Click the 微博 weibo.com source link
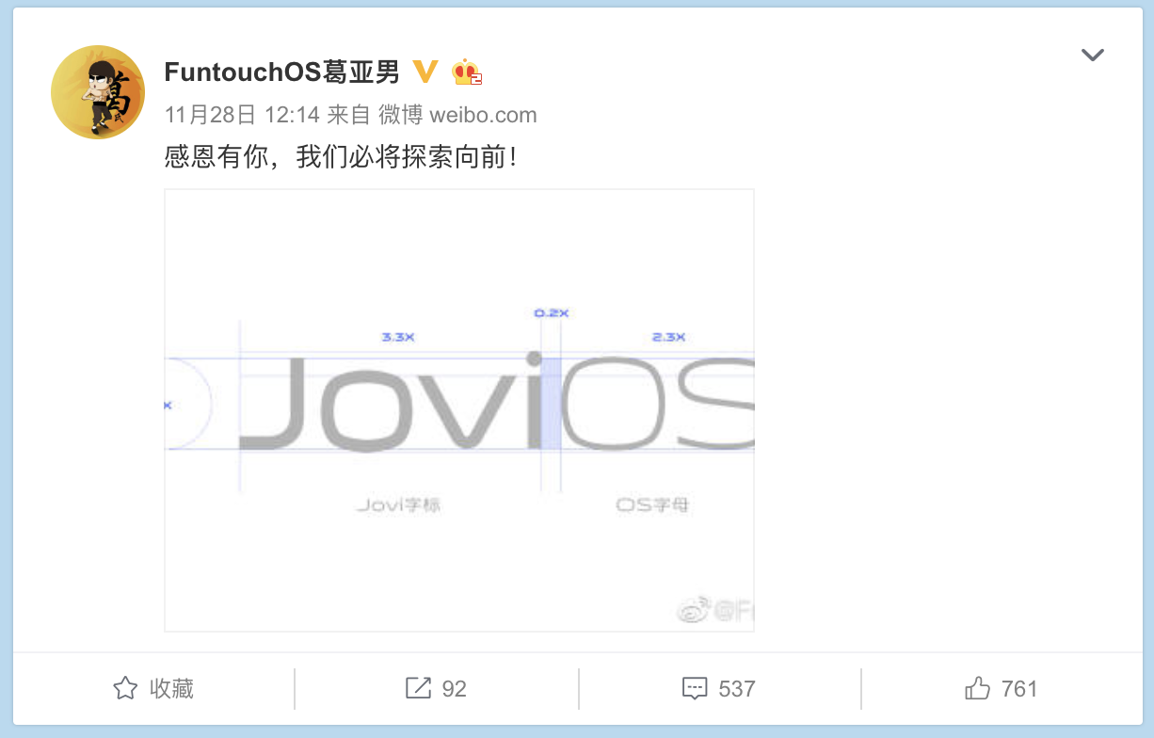 457,115
